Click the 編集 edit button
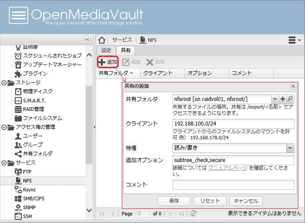This screenshot has width=305, height=223. tap(132, 62)
